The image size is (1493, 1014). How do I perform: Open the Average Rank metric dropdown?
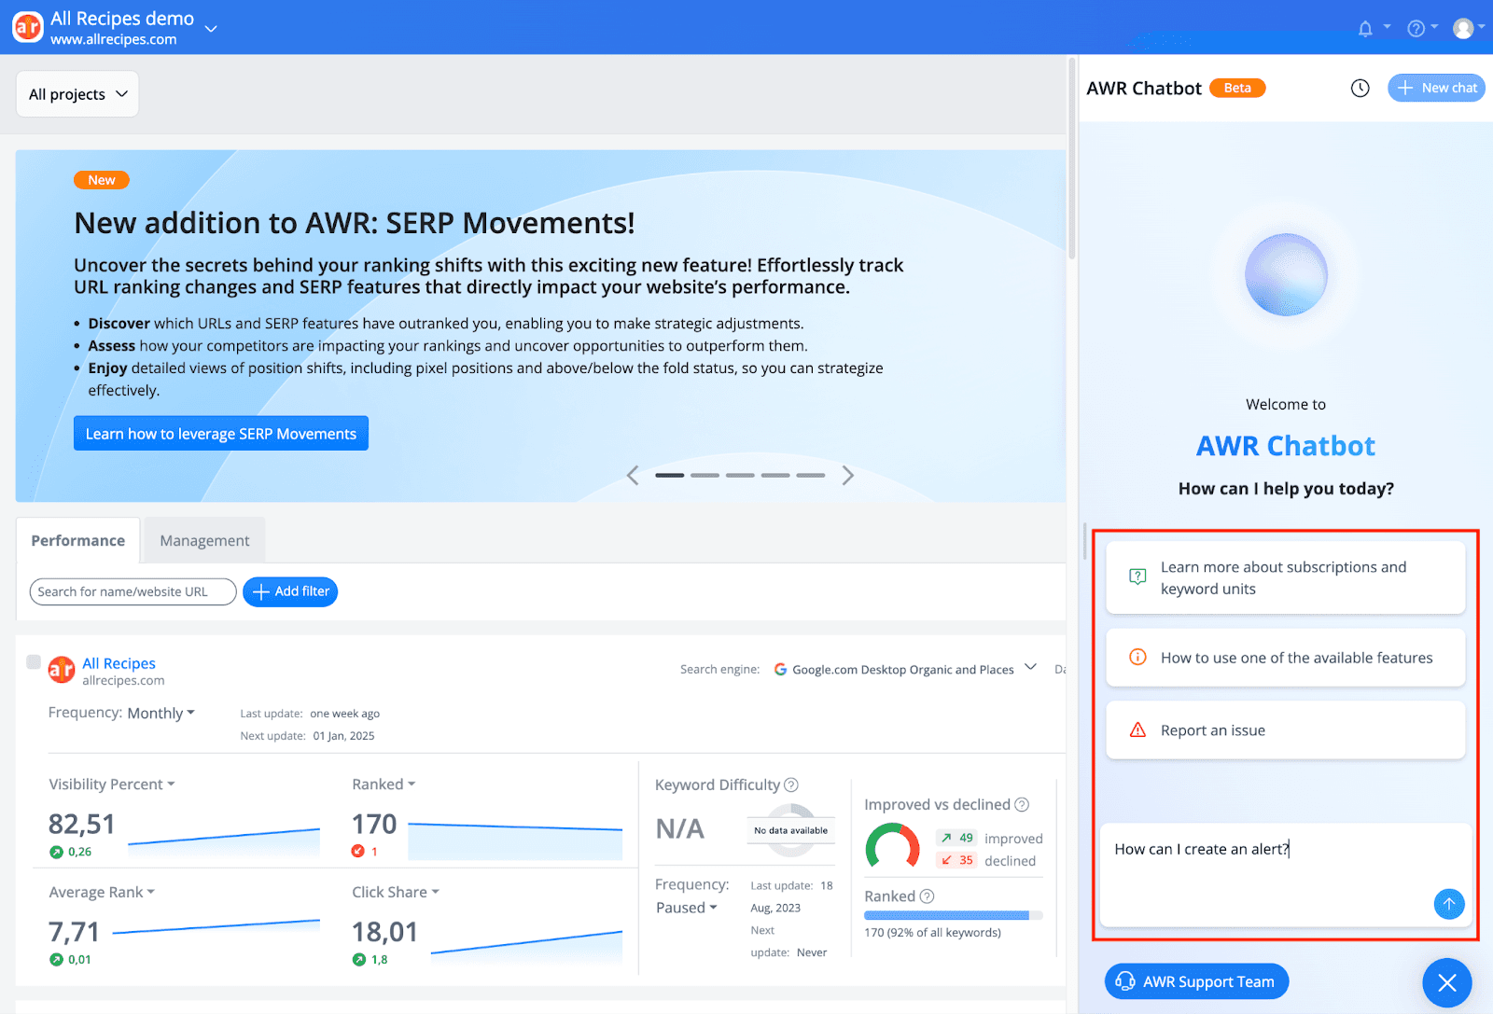click(102, 893)
